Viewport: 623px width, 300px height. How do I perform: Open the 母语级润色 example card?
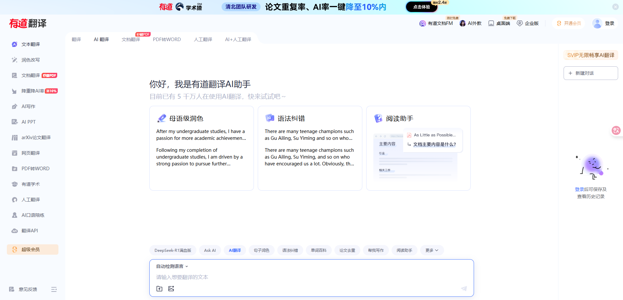point(202,148)
